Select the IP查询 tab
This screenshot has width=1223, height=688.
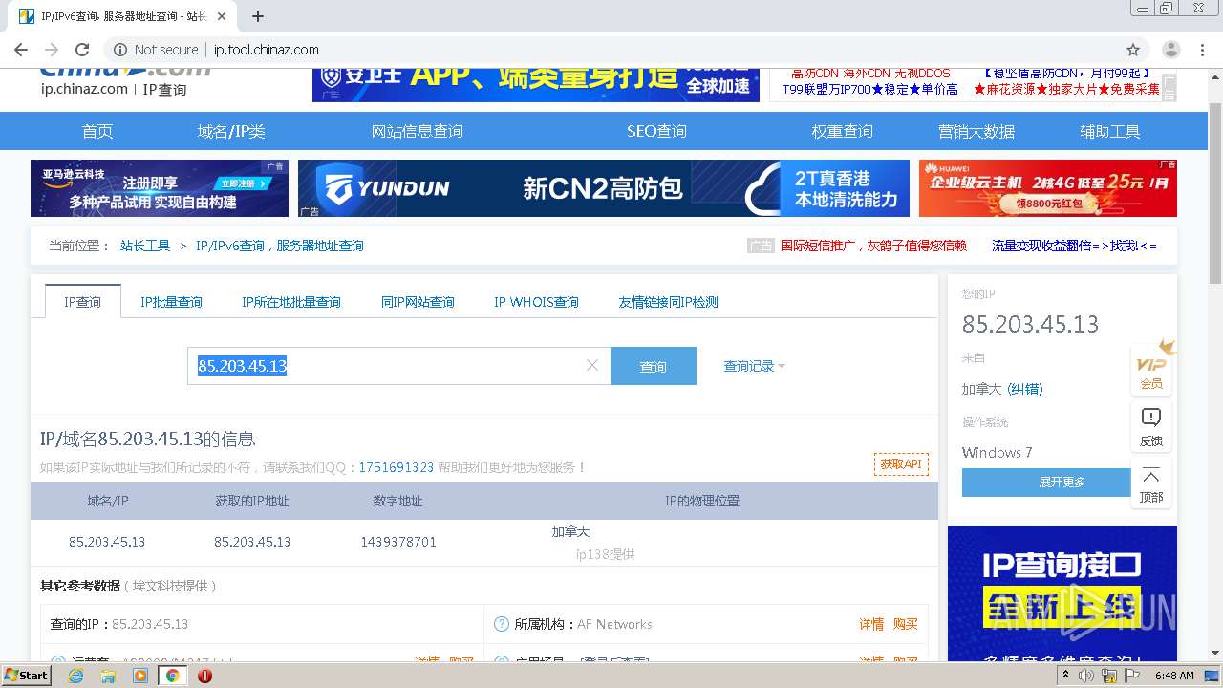click(x=82, y=302)
